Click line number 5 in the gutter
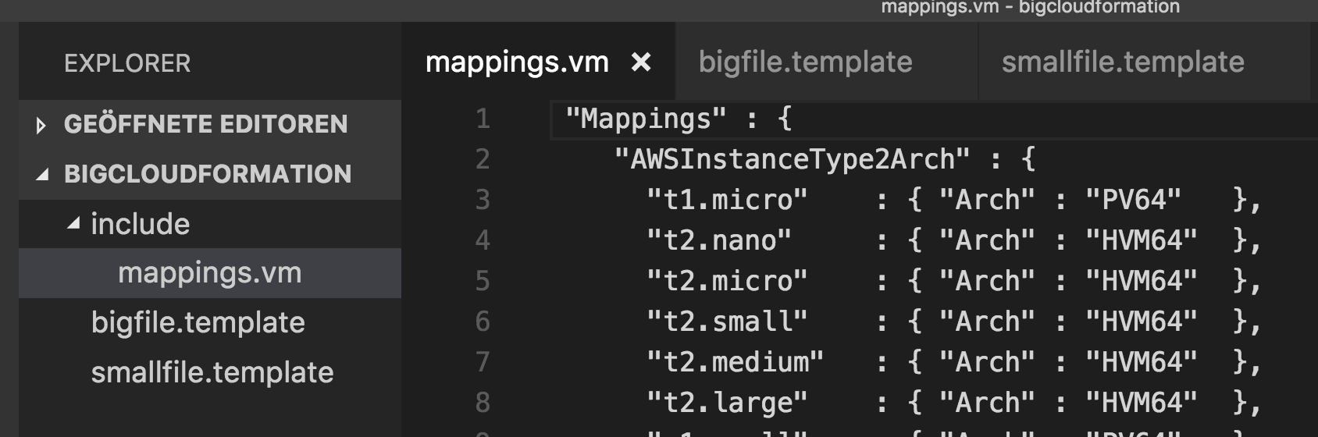The height and width of the screenshot is (437, 1318). 483,281
